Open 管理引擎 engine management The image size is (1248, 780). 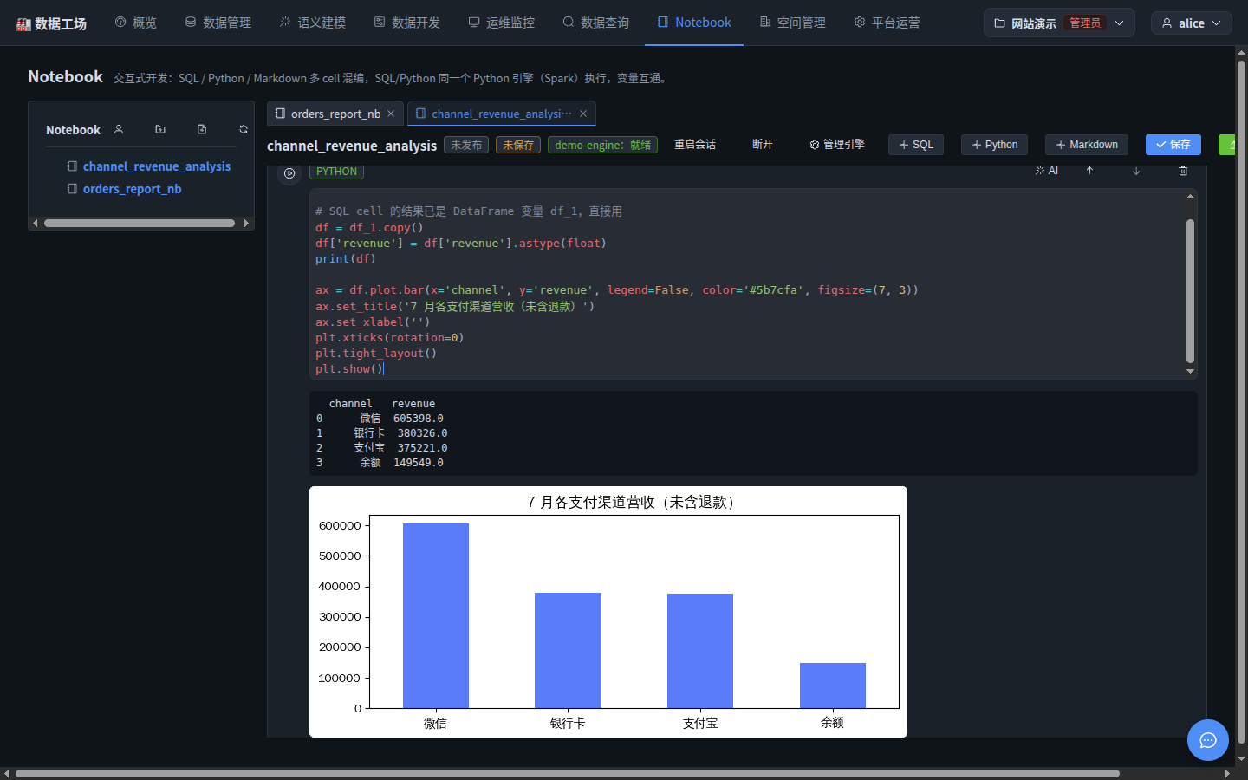[x=837, y=145]
